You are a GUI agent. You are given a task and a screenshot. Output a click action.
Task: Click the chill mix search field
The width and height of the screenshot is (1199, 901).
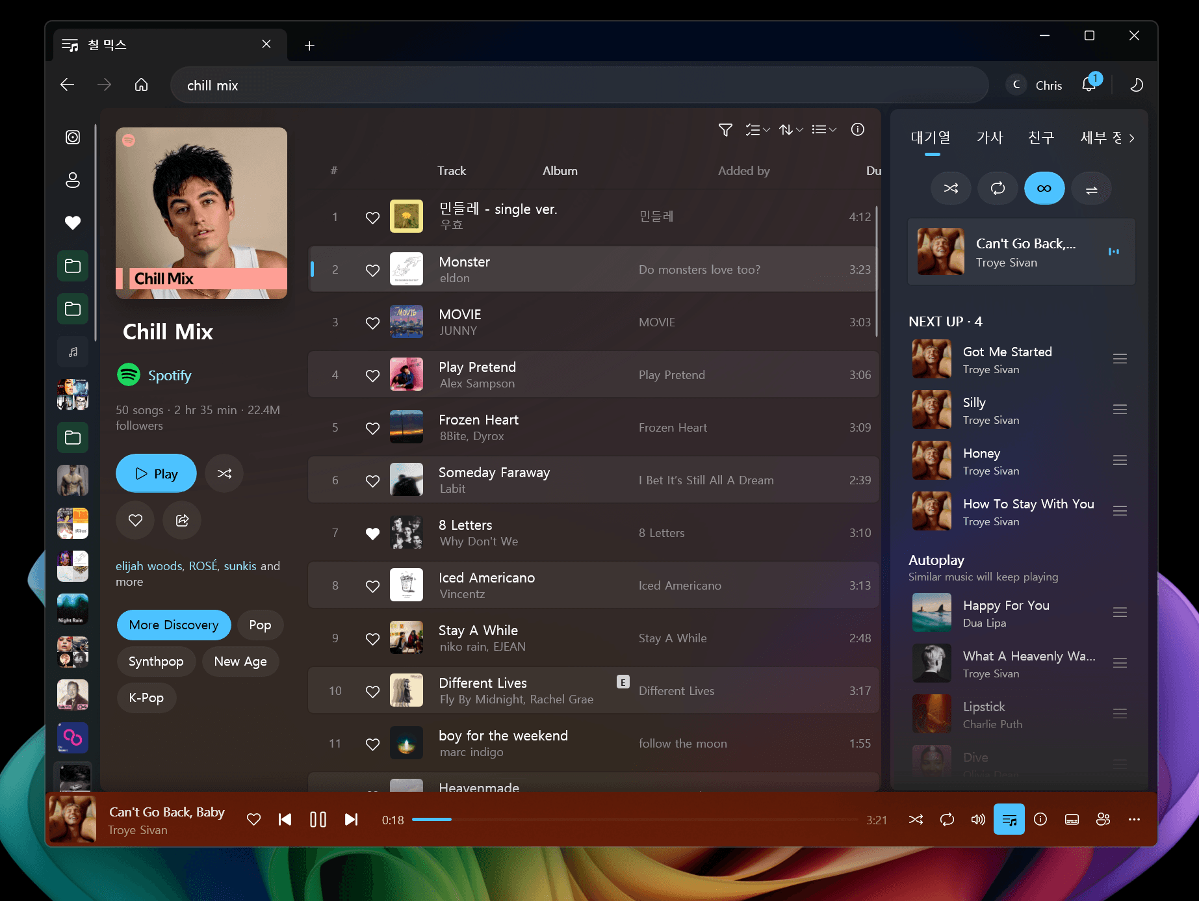tap(579, 85)
